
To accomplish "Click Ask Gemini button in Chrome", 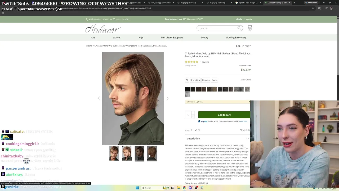I will pyautogui.click(x=311, y=3).
